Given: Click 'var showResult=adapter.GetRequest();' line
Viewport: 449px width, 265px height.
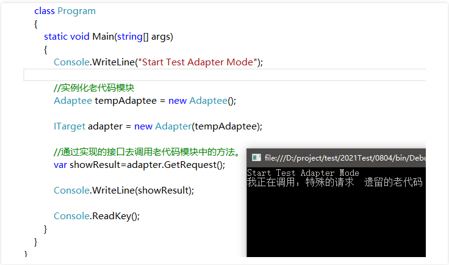Looking at the screenshot, I should 140,165.
